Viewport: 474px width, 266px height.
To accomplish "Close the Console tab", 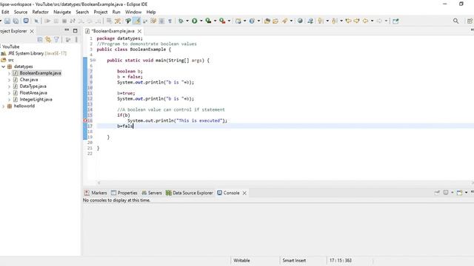I will click(x=244, y=193).
